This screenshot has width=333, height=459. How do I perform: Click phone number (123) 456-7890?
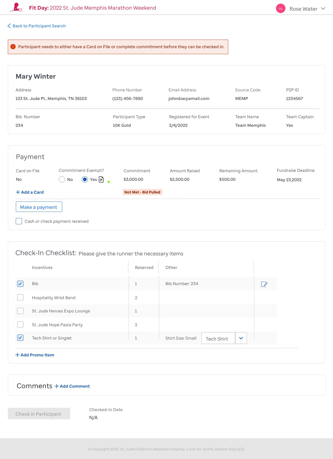[x=128, y=98]
